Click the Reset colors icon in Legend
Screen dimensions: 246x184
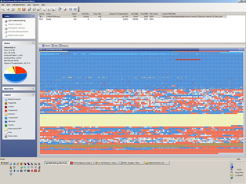coord(6,136)
